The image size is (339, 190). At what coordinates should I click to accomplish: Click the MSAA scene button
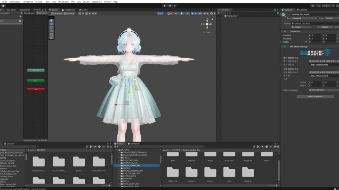point(160,13)
